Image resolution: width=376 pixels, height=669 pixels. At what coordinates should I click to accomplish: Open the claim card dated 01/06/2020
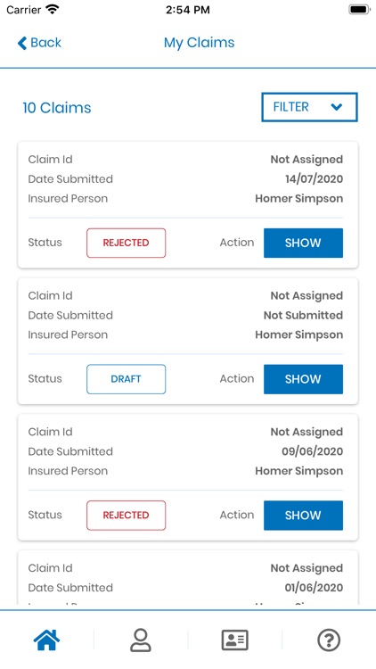(188, 578)
